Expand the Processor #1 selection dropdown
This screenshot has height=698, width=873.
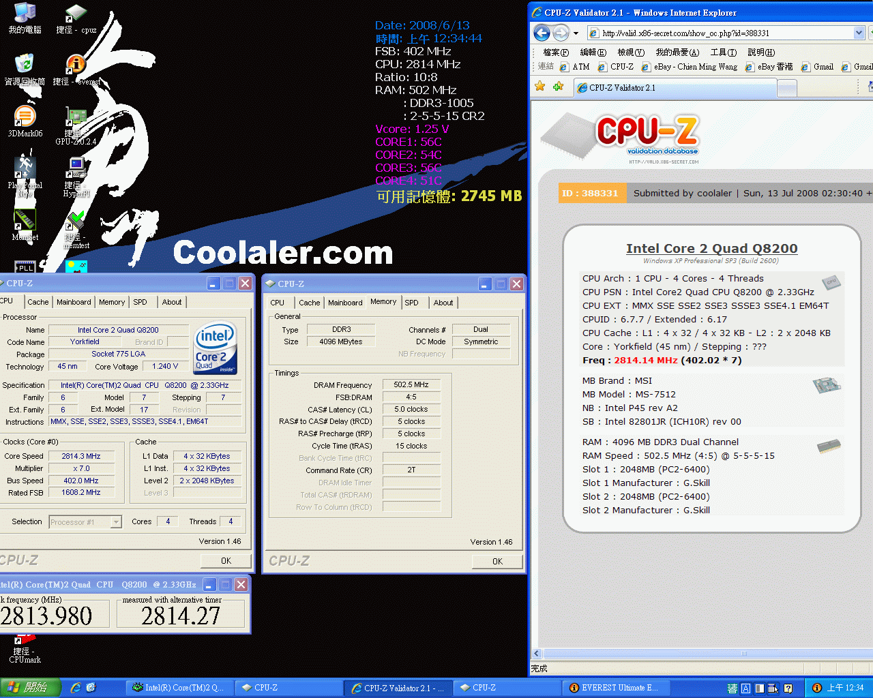116,522
